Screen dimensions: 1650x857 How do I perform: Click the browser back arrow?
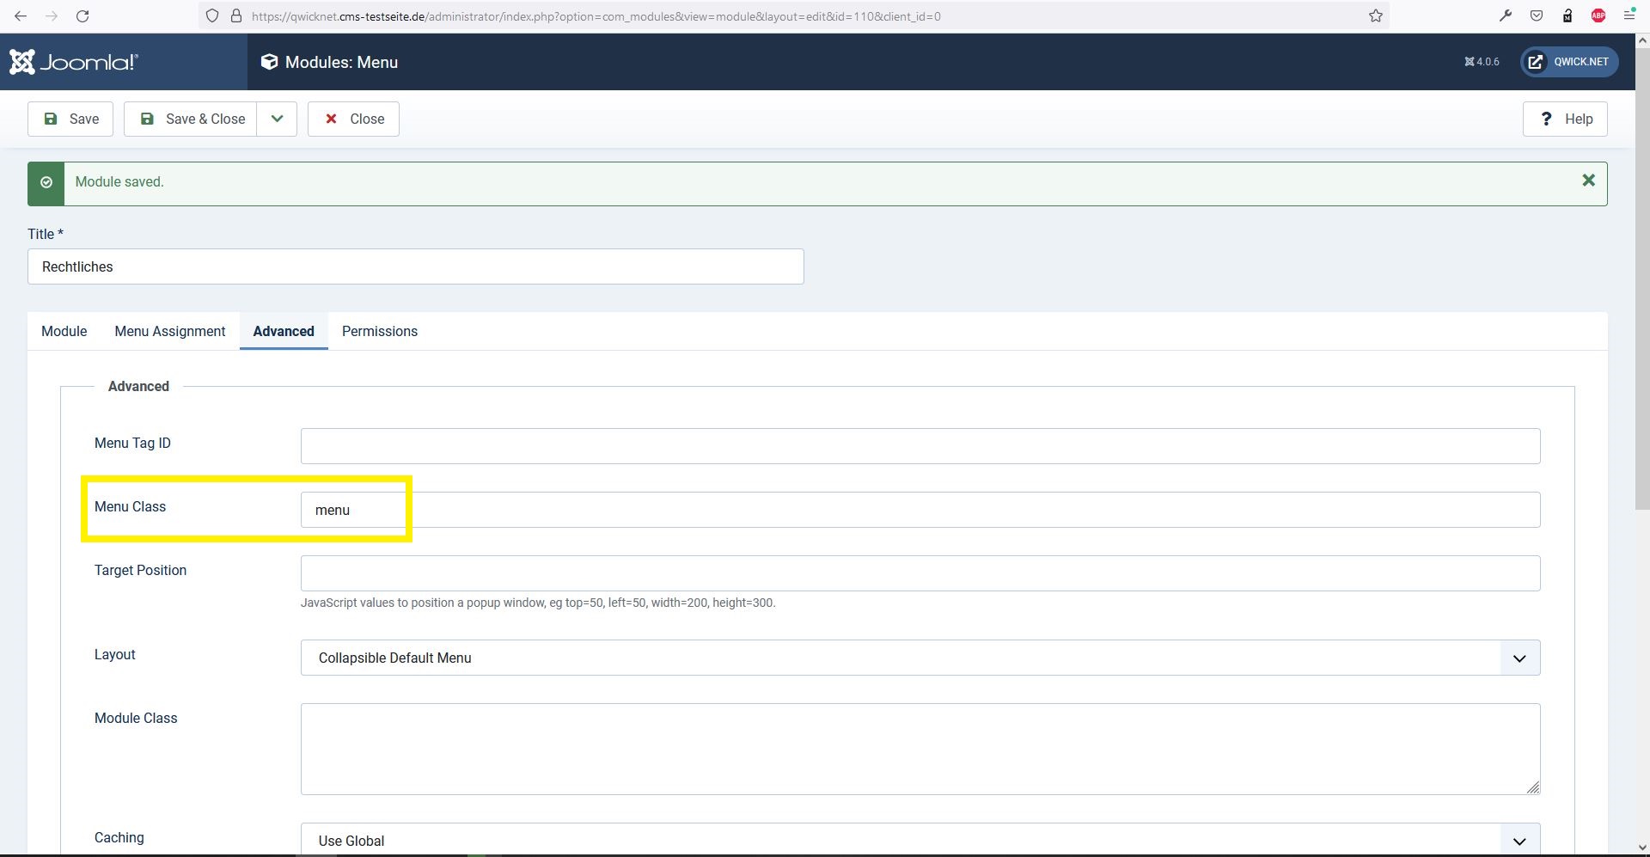[x=21, y=16]
